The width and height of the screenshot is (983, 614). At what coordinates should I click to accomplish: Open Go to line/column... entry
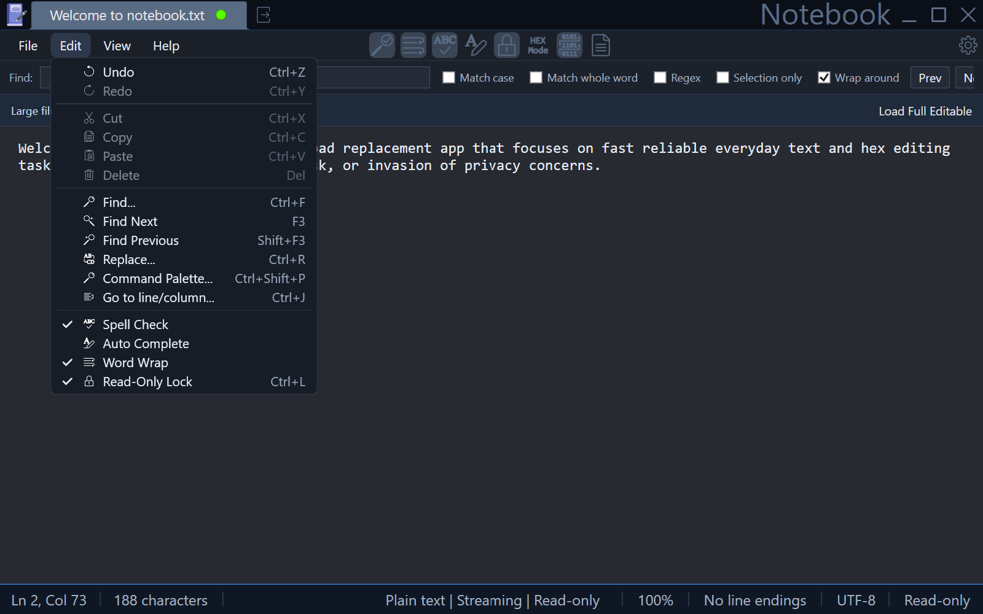[184, 297]
